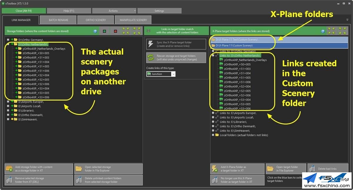Click folder icon of Local folders row
353x190 pixels.
click(217, 135)
